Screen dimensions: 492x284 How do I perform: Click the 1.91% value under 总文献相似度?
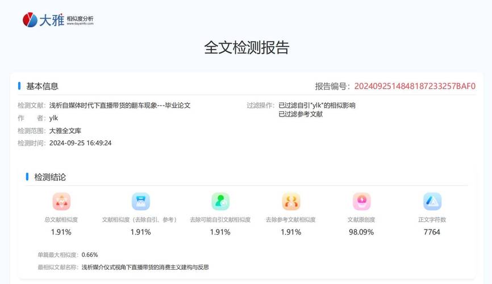(x=61, y=232)
